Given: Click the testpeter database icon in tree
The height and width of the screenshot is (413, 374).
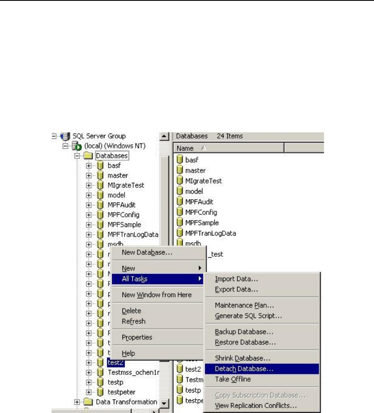Looking at the screenshot, I should click(100, 392).
